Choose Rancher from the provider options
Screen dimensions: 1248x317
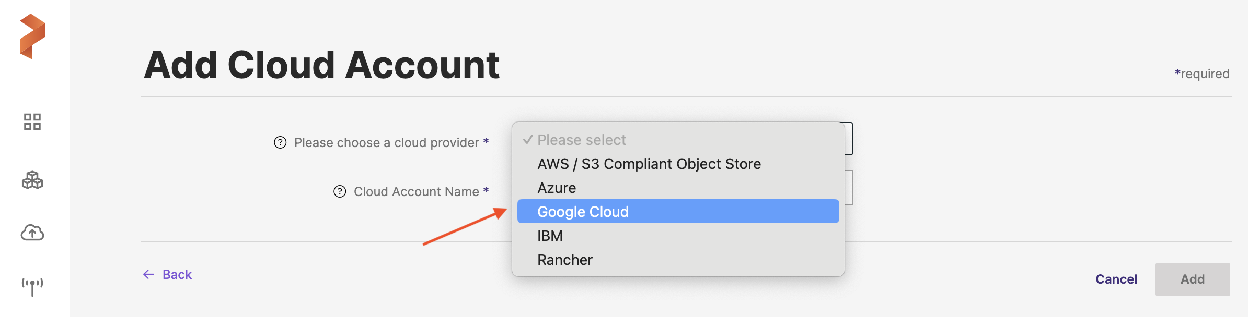click(564, 260)
